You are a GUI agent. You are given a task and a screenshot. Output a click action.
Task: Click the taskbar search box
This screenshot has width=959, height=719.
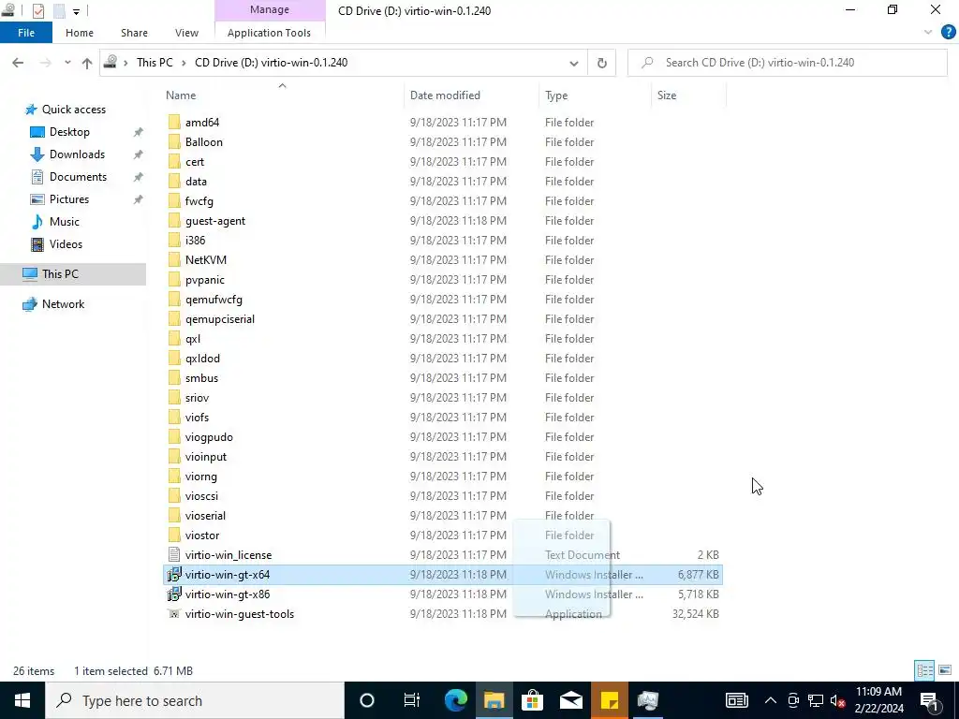[x=195, y=700]
